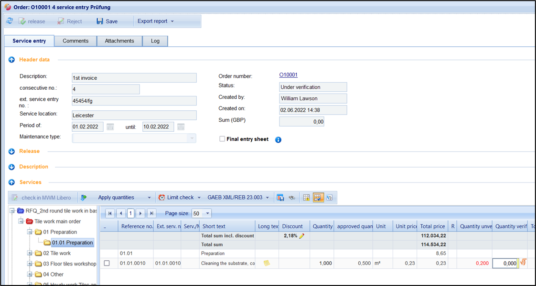Switch to the Comments tab
The width and height of the screenshot is (536, 286).
(x=75, y=41)
